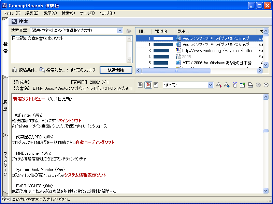Click the results list scroll down arrow
Screen dimensions: 273x204
(x=266, y=65)
